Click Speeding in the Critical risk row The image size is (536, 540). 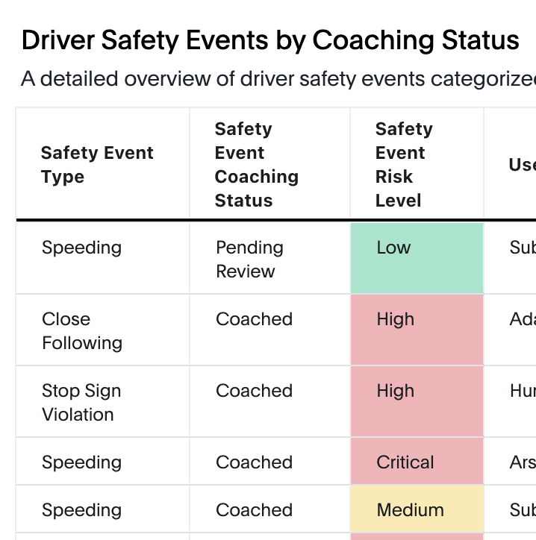point(81,462)
